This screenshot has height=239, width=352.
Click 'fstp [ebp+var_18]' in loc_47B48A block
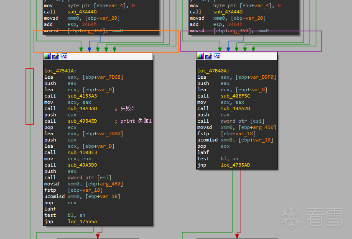pyautogui.click(x=227, y=134)
